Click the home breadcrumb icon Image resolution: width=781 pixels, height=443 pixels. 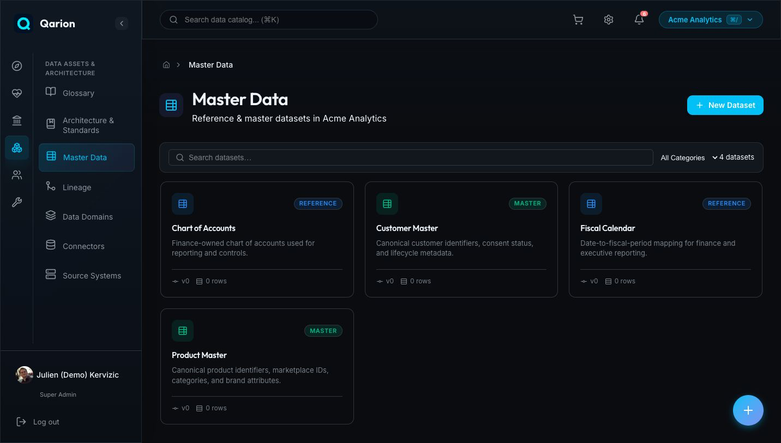point(166,65)
